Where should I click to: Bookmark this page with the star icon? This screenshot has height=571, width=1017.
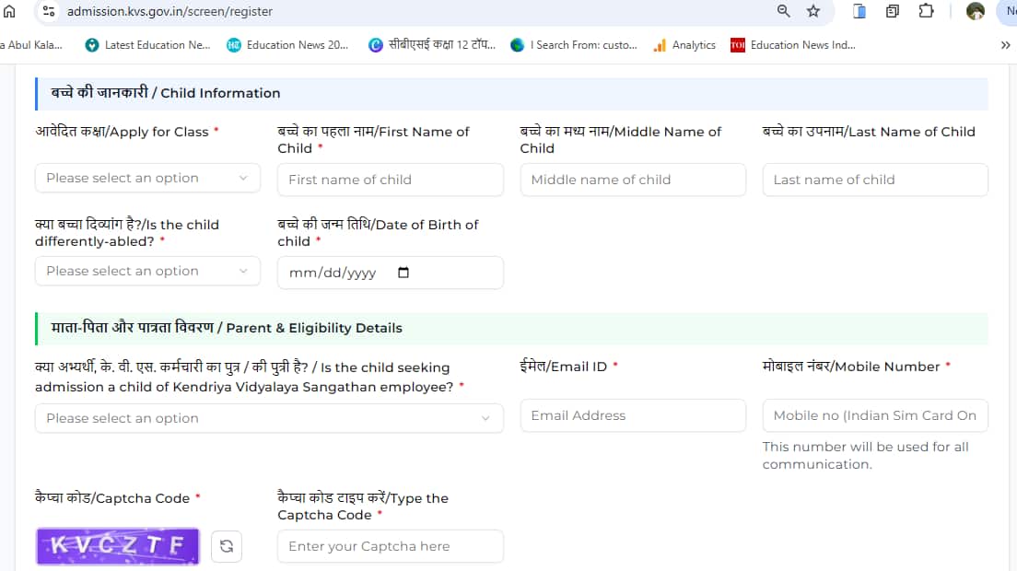click(812, 11)
